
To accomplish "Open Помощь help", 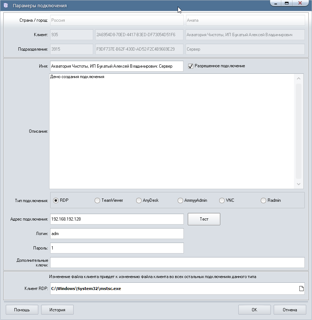I will 22,310.
